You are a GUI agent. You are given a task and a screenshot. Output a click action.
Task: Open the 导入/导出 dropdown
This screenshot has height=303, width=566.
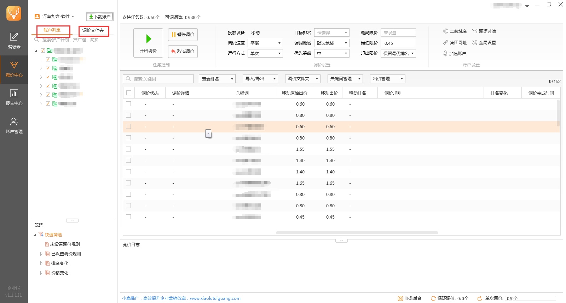tap(260, 79)
